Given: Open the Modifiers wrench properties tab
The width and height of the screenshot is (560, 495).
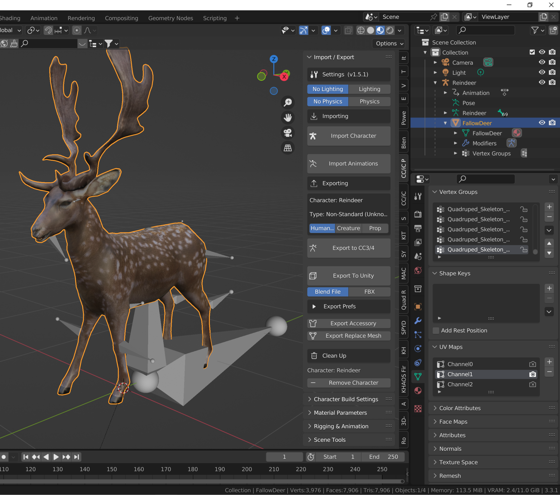Looking at the screenshot, I should point(418,321).
